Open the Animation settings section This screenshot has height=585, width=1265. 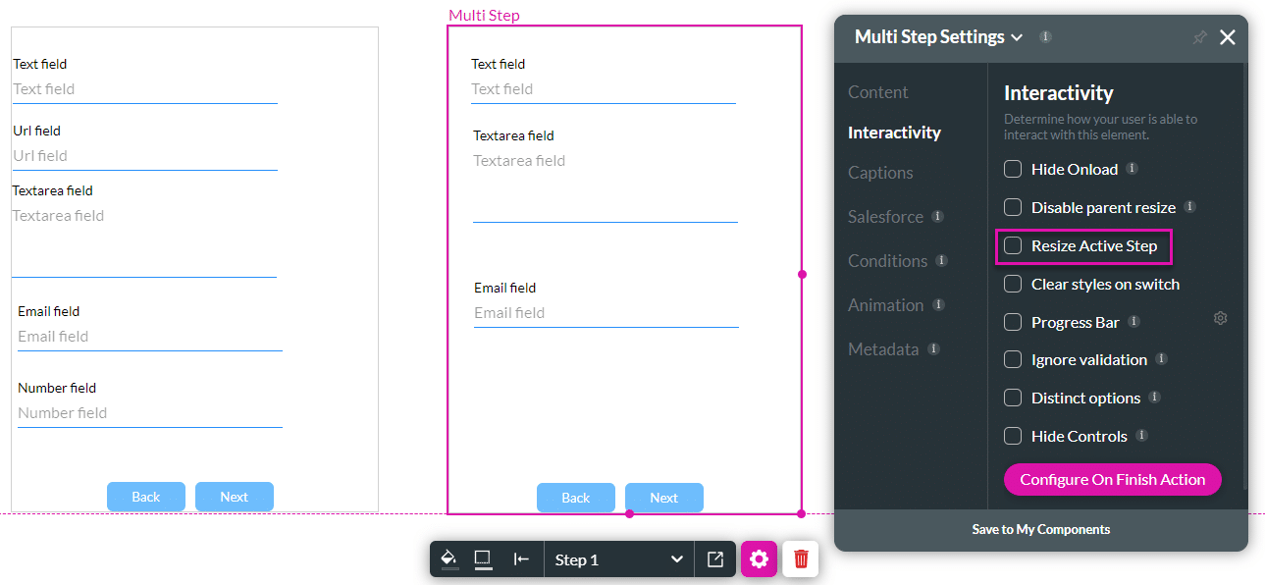pos(886,304)
